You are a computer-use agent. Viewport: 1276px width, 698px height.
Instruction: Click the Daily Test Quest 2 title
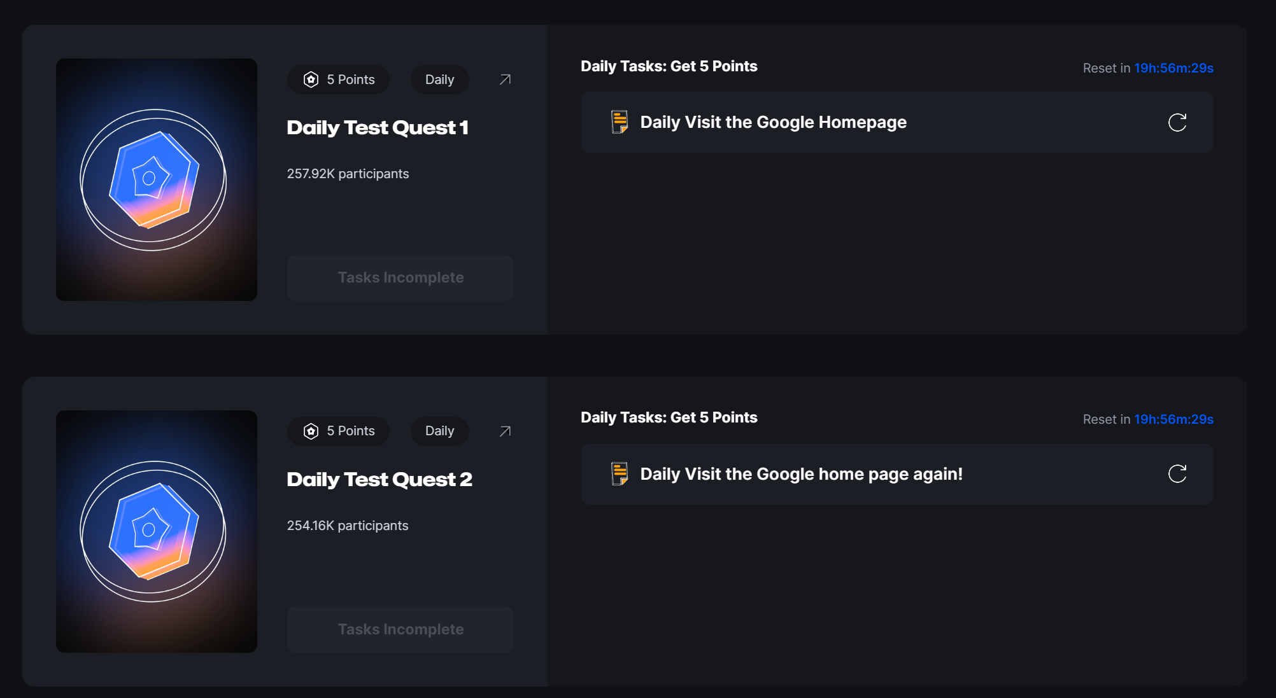(x=379, y=480)
